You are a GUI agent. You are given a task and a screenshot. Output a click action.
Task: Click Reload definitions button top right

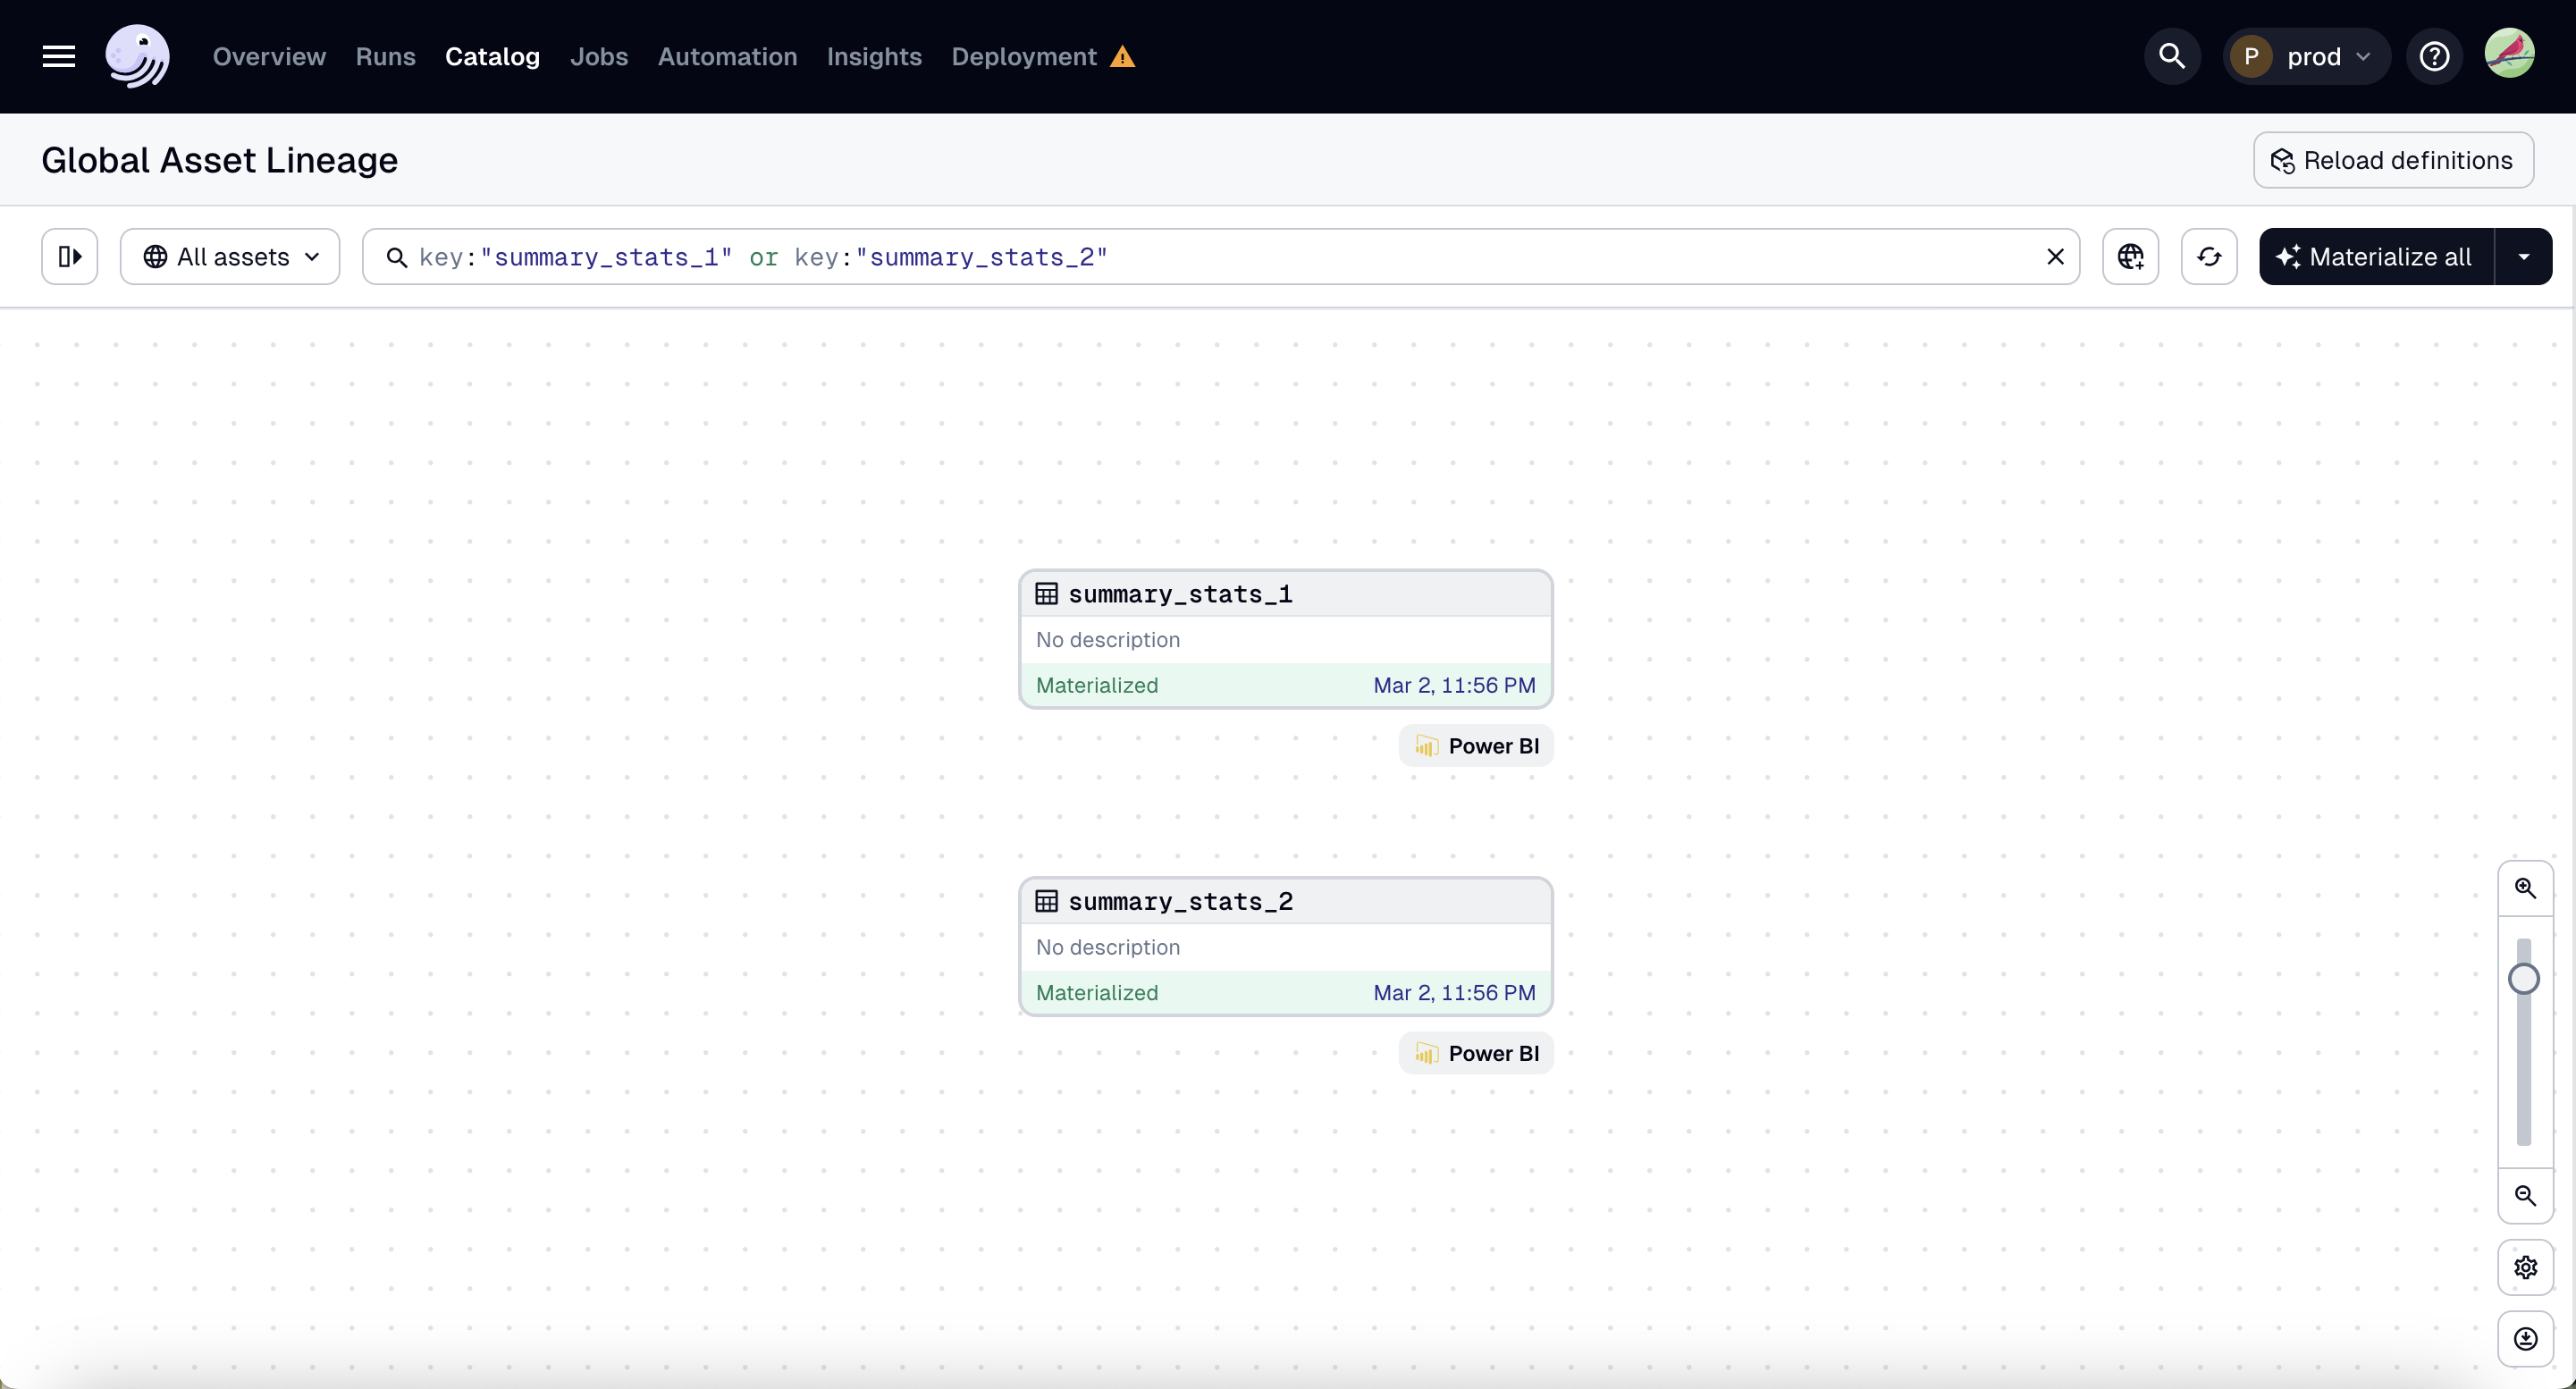[2393, 161]
